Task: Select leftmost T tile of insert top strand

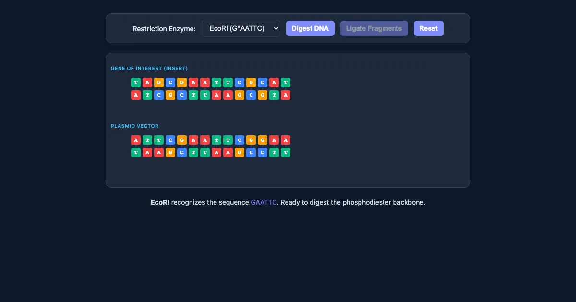Action: click(x=136, y=82)
